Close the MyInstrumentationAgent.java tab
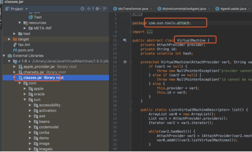Viewport: 252px width, 152px height. (x=209, y=9)
